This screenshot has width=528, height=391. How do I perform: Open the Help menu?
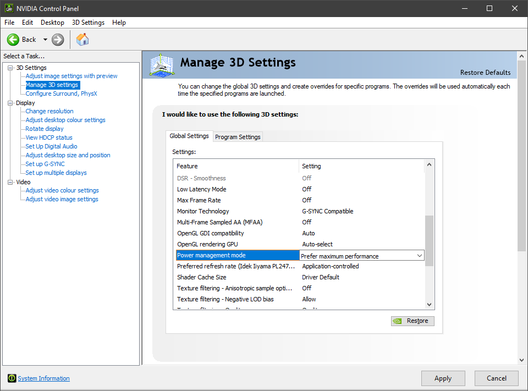click(119, 23)
